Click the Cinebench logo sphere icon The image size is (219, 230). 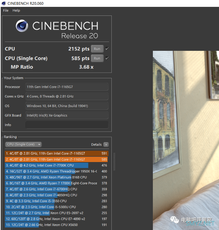pyautogui.click(x=22, y=26)
